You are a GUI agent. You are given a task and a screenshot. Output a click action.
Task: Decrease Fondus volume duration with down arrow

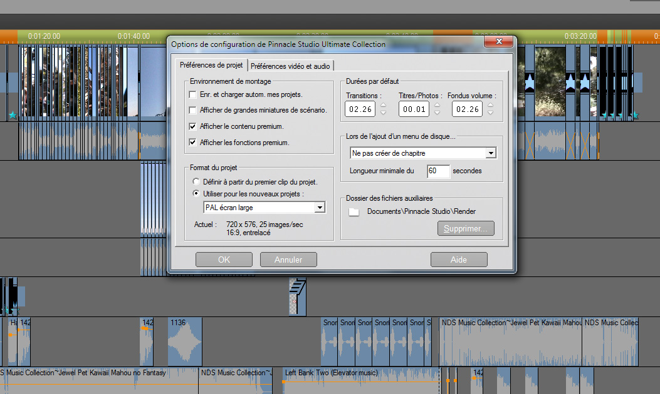[x=490, y=113]
